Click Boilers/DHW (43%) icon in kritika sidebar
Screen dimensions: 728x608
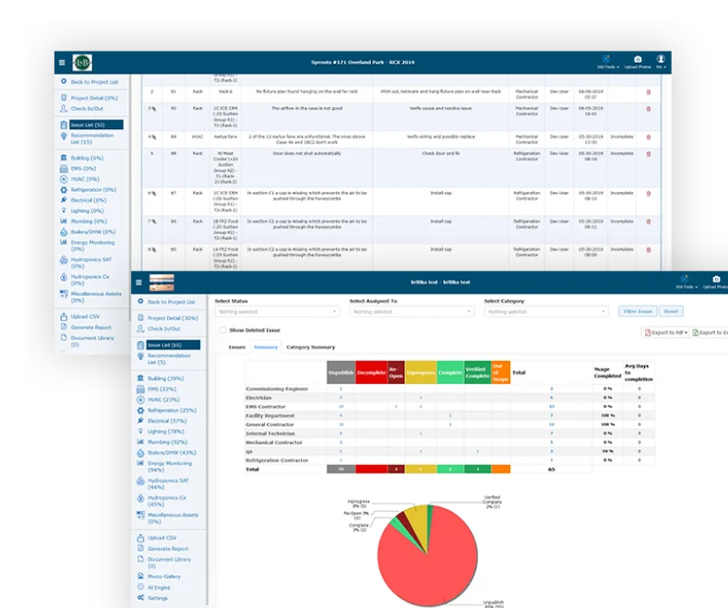[x=140, y=452]
